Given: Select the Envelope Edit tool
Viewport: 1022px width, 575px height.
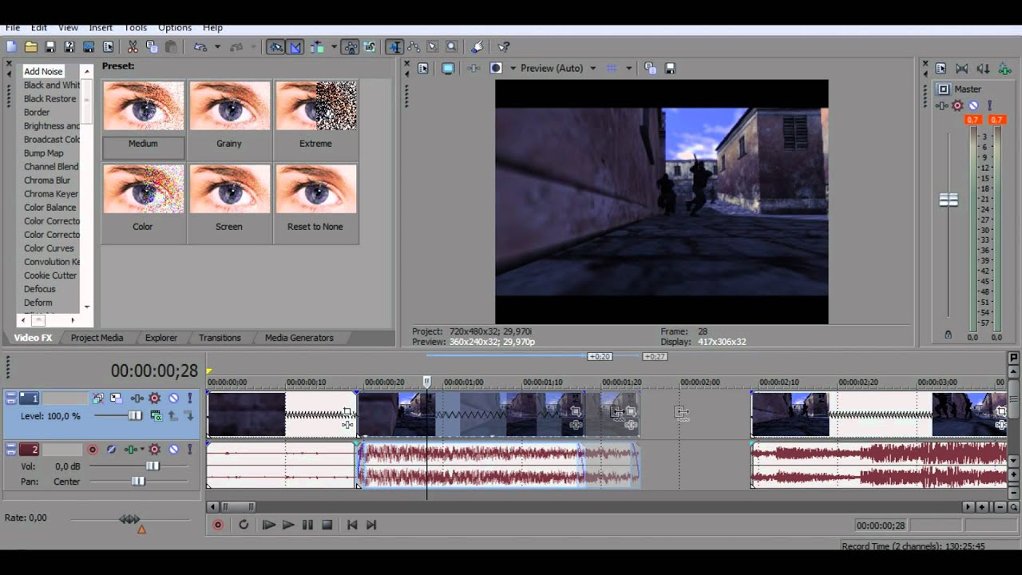Looking at the screenshot, I should pos(414,47).
